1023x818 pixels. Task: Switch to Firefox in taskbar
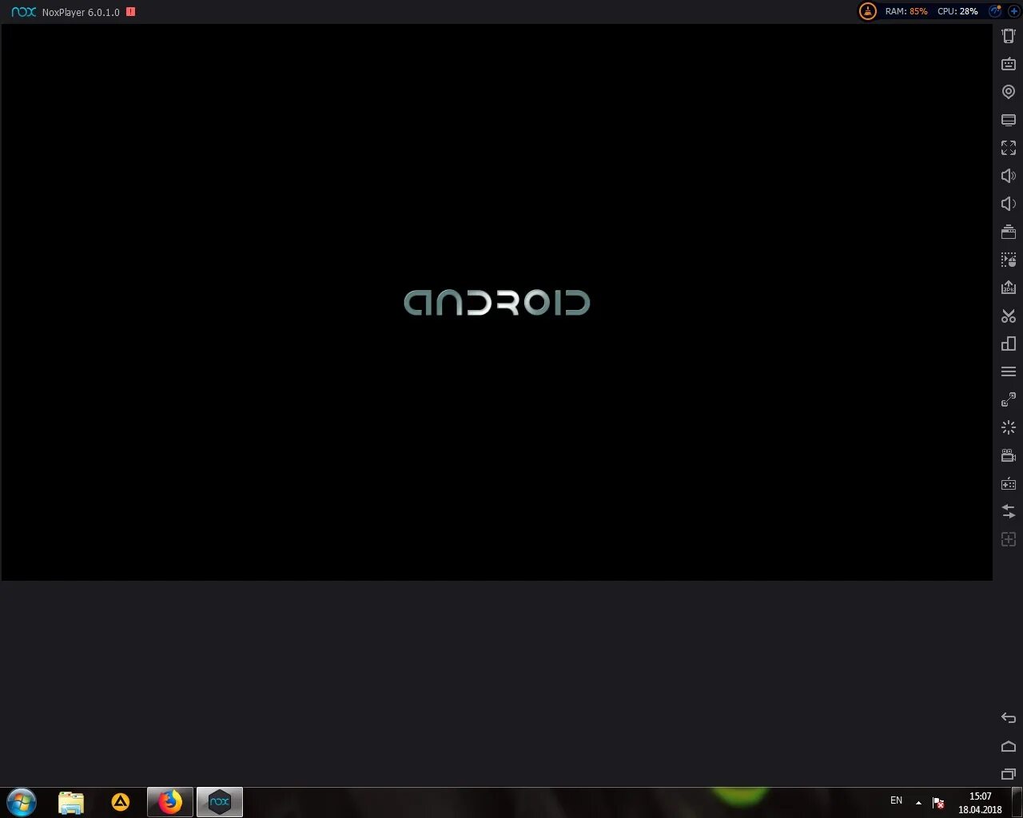[170, 802]
